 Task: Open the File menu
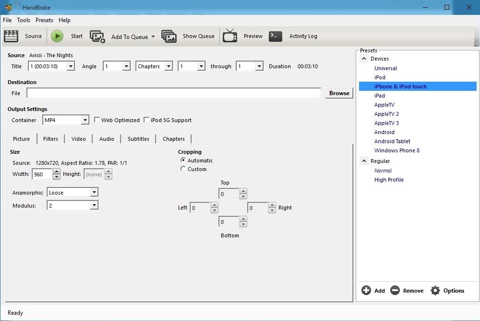tap(7, 20)
